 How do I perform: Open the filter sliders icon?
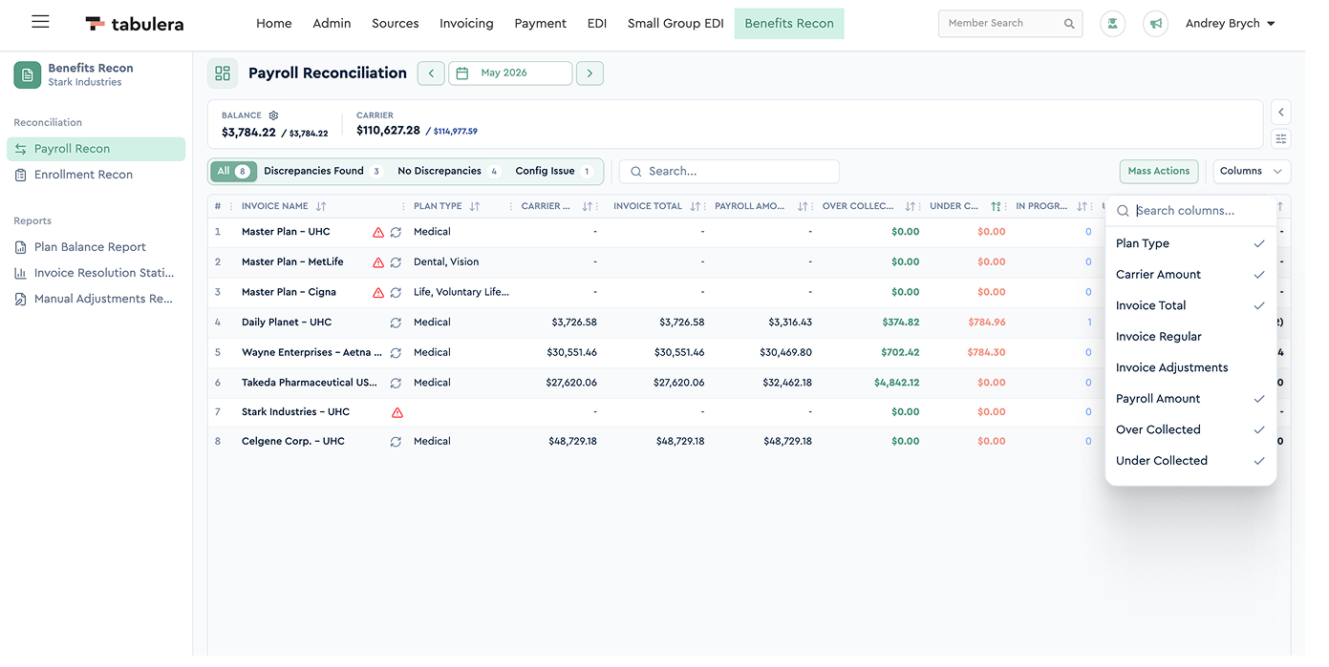[1281, 138]
